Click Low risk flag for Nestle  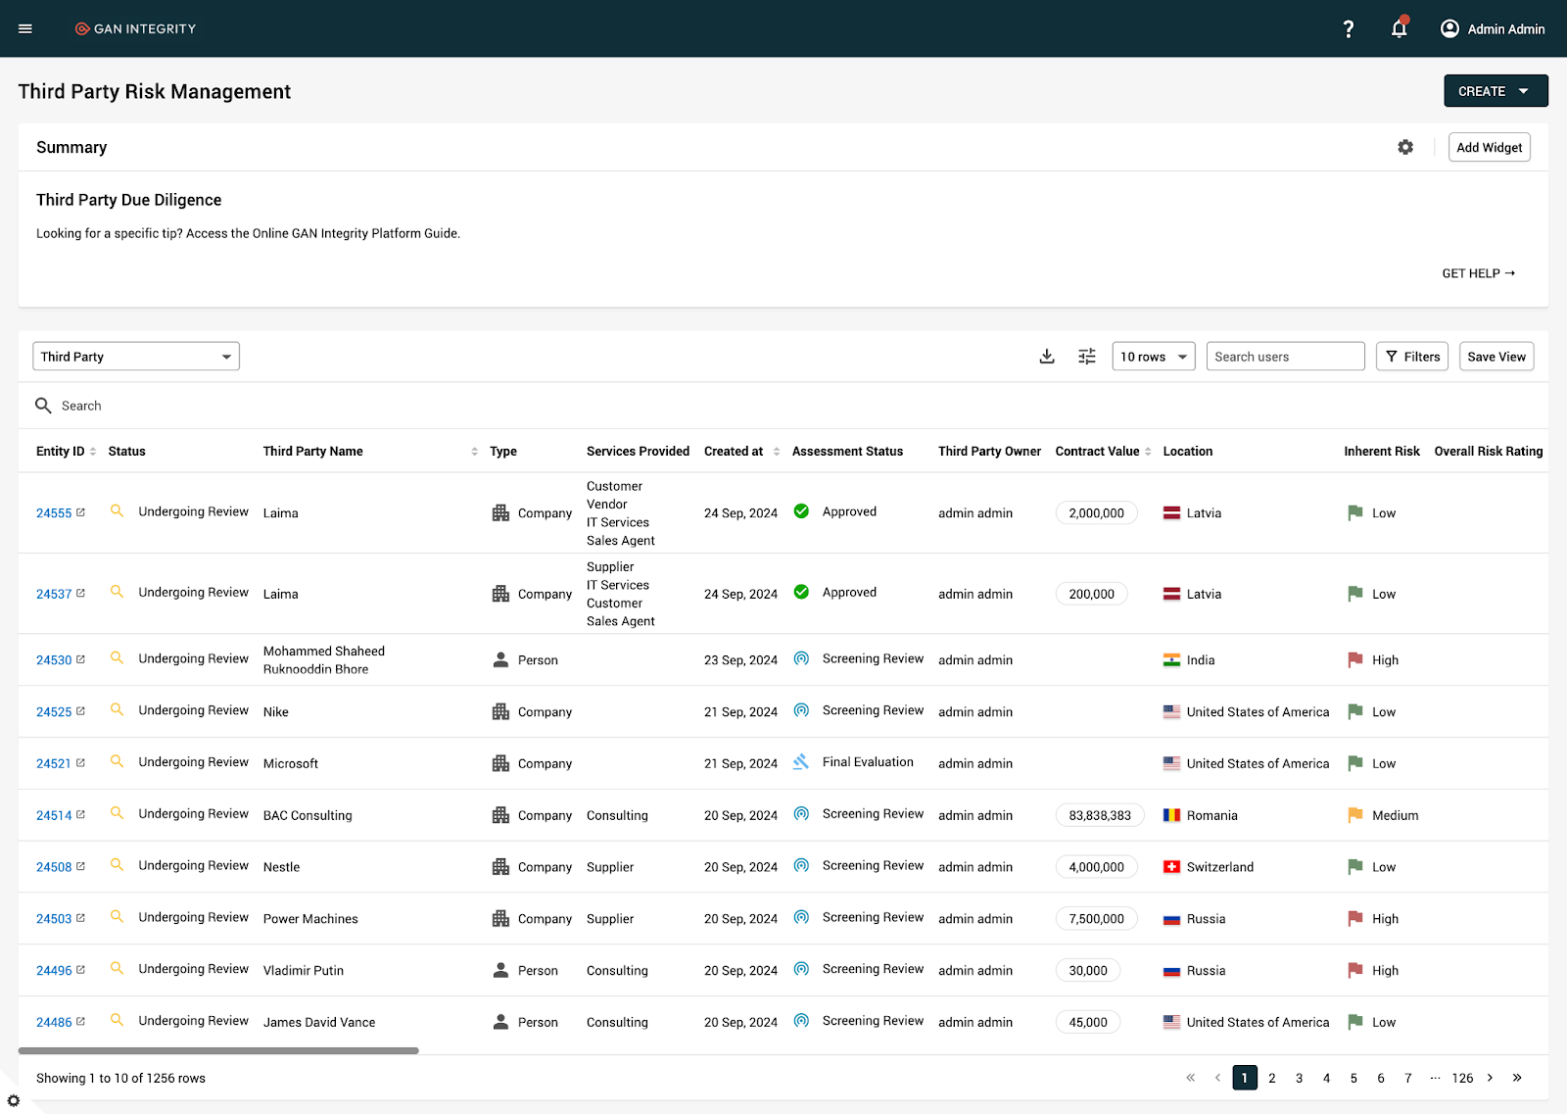point(1355,867)
